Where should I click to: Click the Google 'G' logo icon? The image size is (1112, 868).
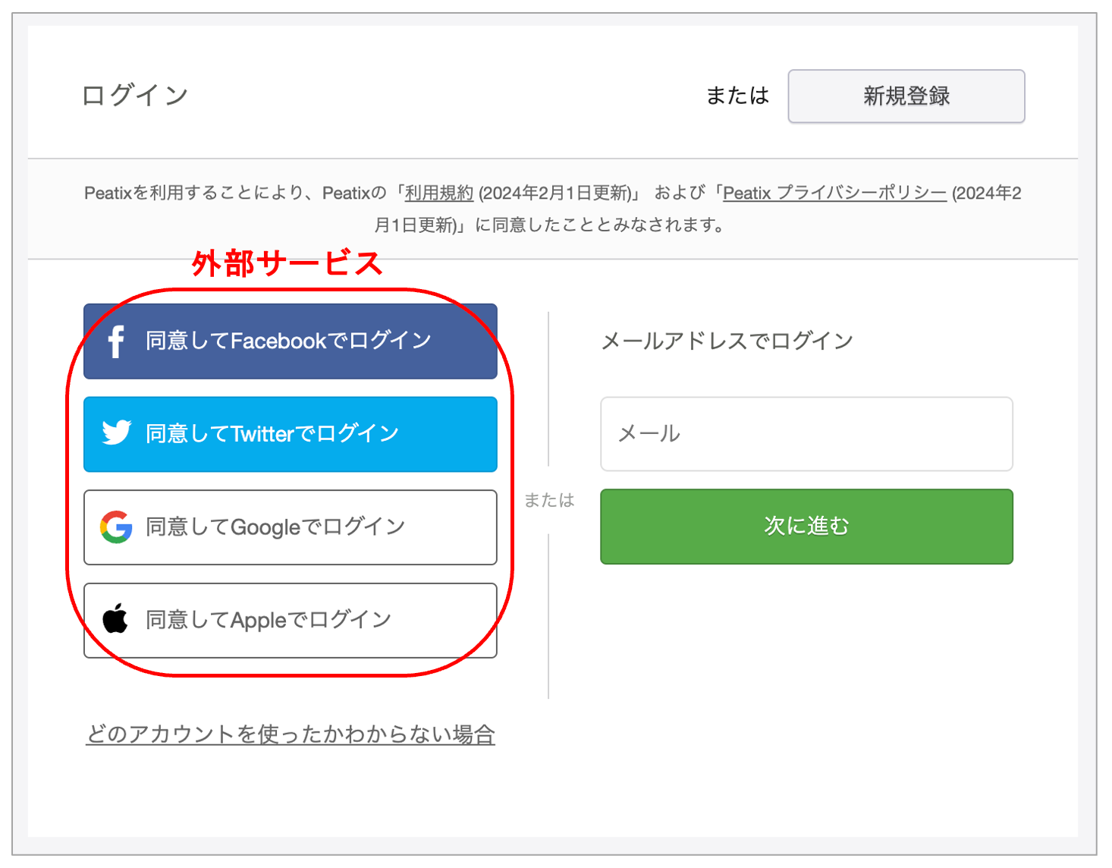[116, 527]
